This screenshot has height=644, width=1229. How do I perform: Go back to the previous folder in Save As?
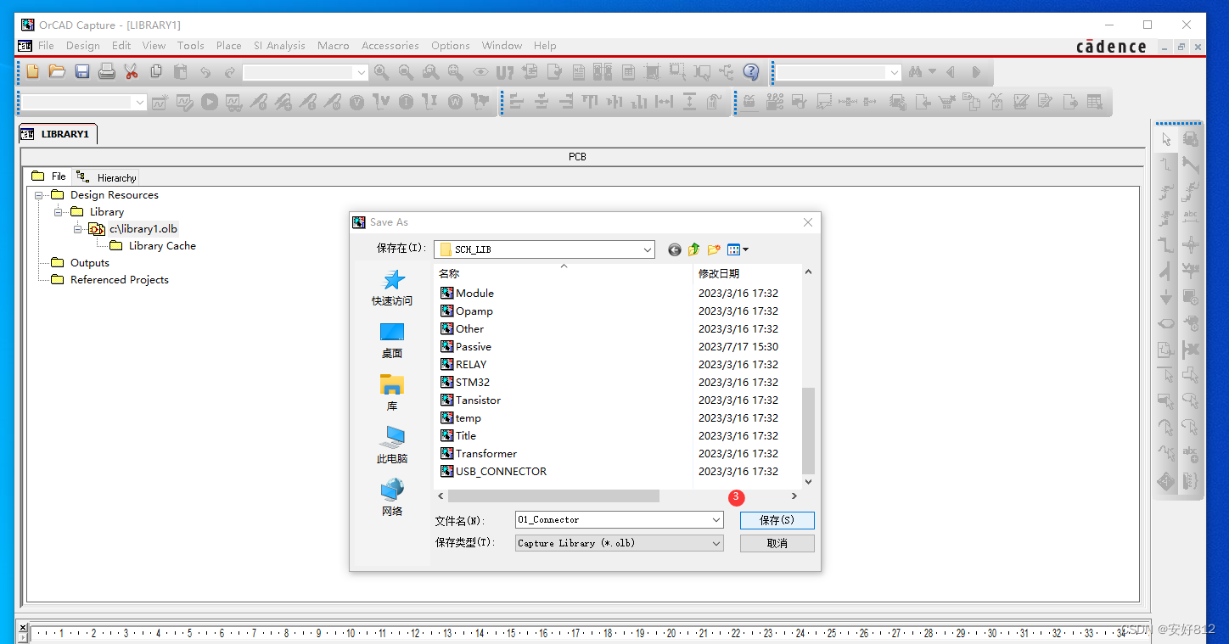[675, 249]
